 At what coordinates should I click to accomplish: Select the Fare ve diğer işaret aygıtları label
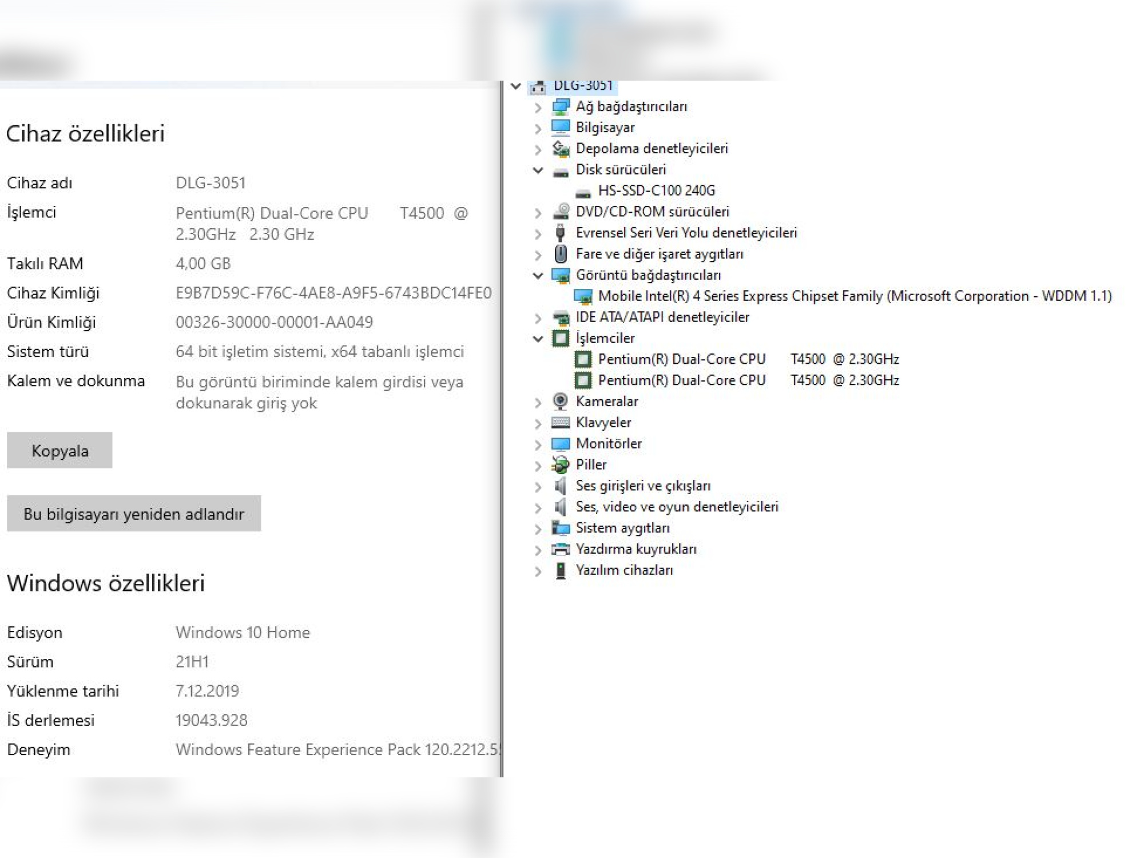[x=660, y=254]
